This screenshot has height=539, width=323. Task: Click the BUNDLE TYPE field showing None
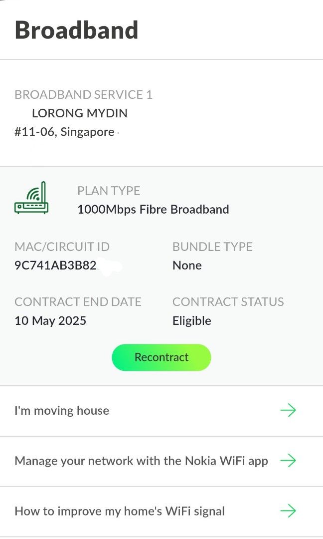tap(187, 265)
